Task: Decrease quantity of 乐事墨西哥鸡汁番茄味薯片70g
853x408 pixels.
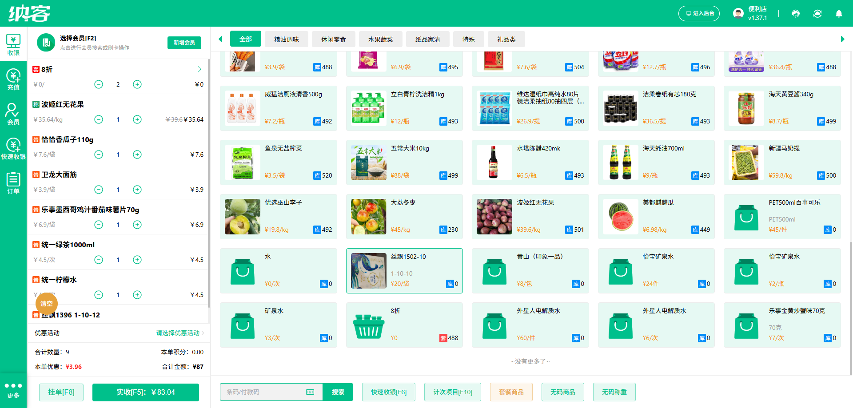Action: point(99,225)
